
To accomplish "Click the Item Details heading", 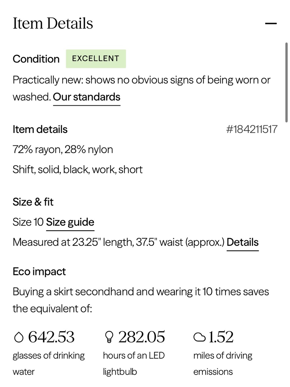I will pos(53,24).
